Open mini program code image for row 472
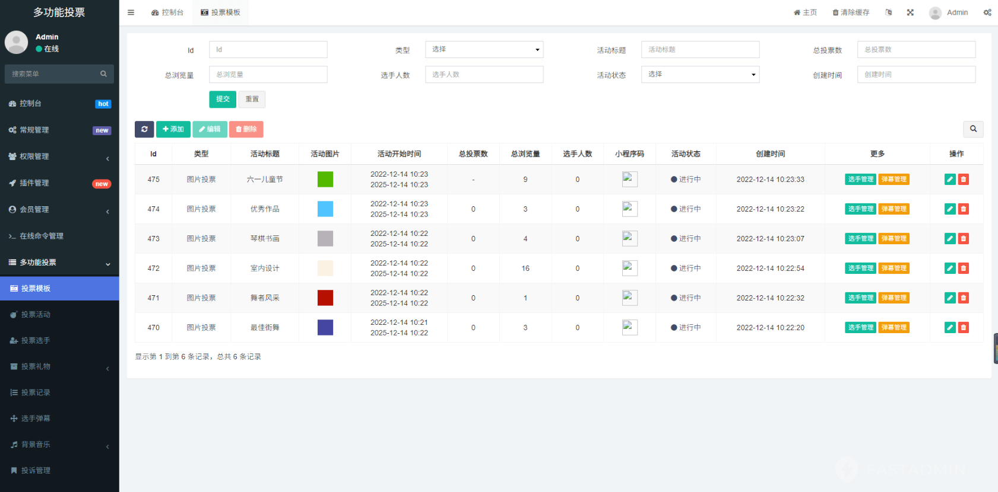 (x=630, y=268)
